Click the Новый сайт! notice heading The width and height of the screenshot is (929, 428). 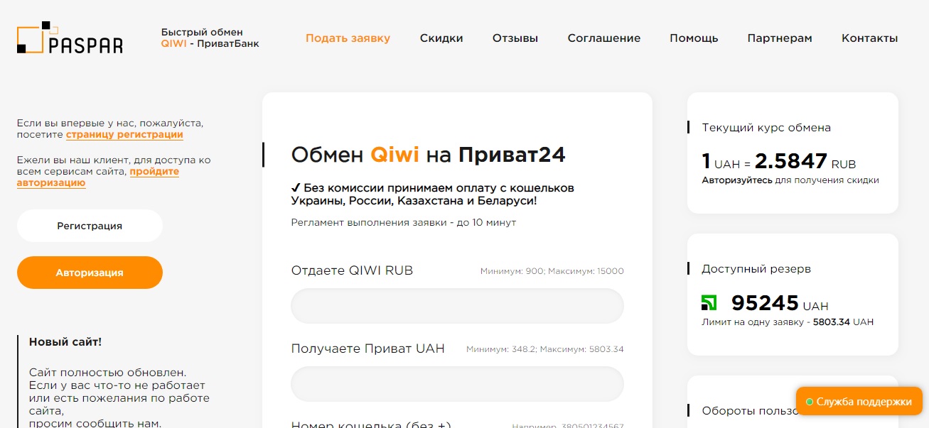65,342
